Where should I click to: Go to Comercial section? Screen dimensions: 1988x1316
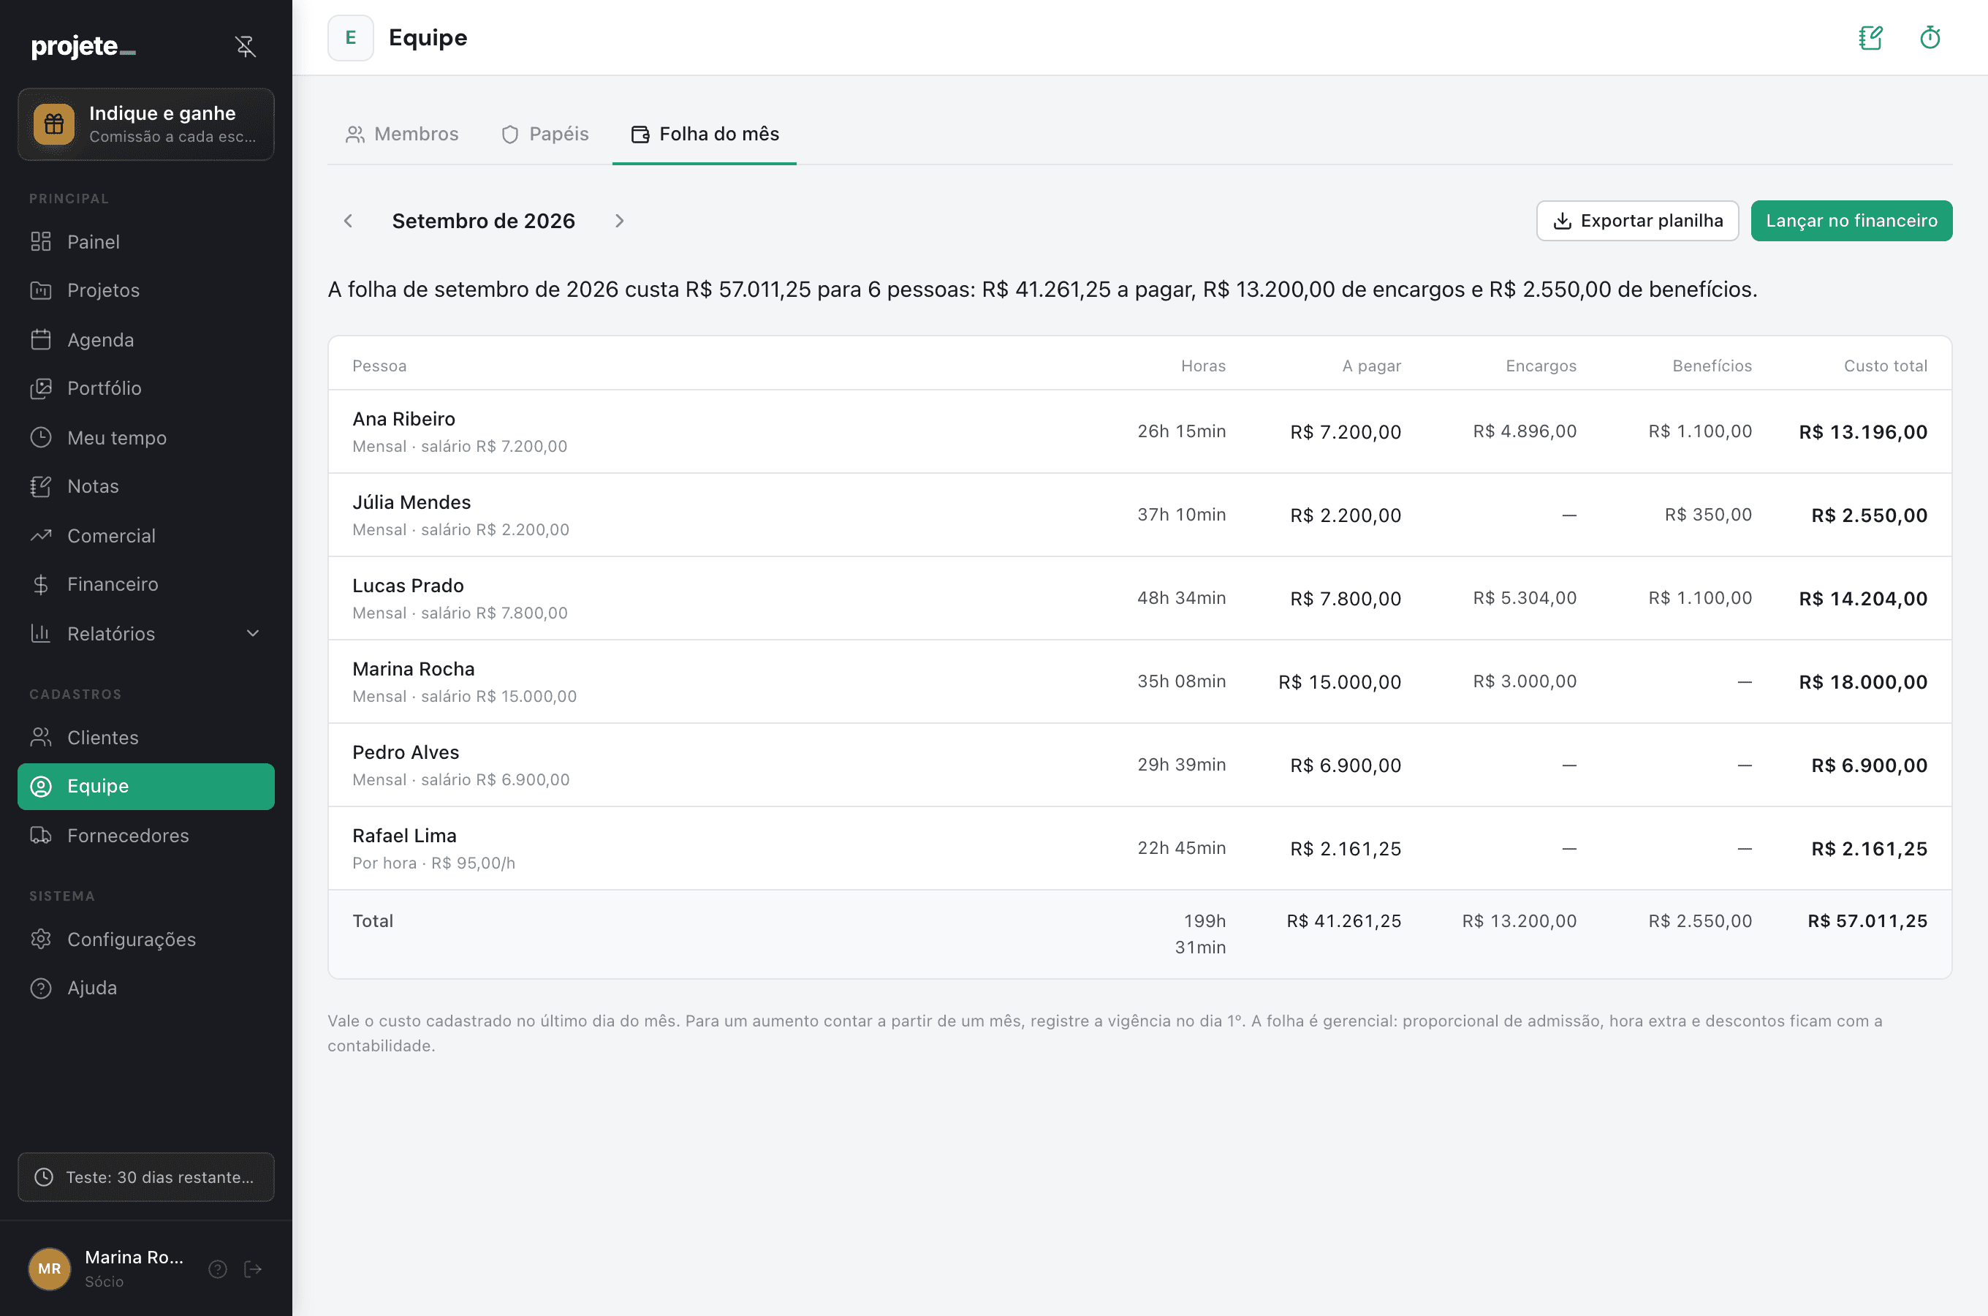tap(146, 535)
